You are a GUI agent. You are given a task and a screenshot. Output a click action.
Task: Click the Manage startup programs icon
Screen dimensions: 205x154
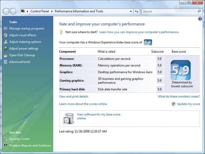pyautogui.click(x=5, y=28)
